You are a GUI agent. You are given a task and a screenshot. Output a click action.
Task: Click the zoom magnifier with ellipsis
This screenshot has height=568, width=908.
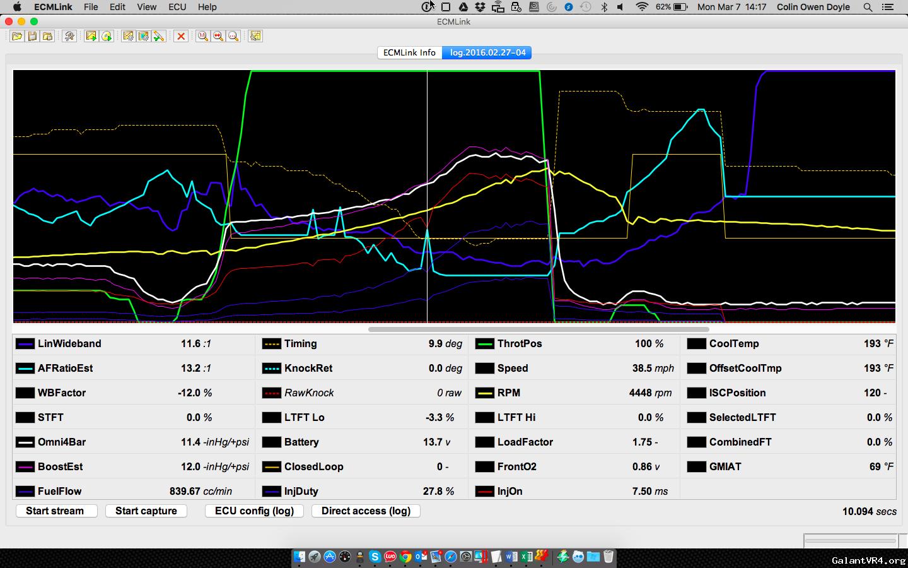click(x=233, y=36)
